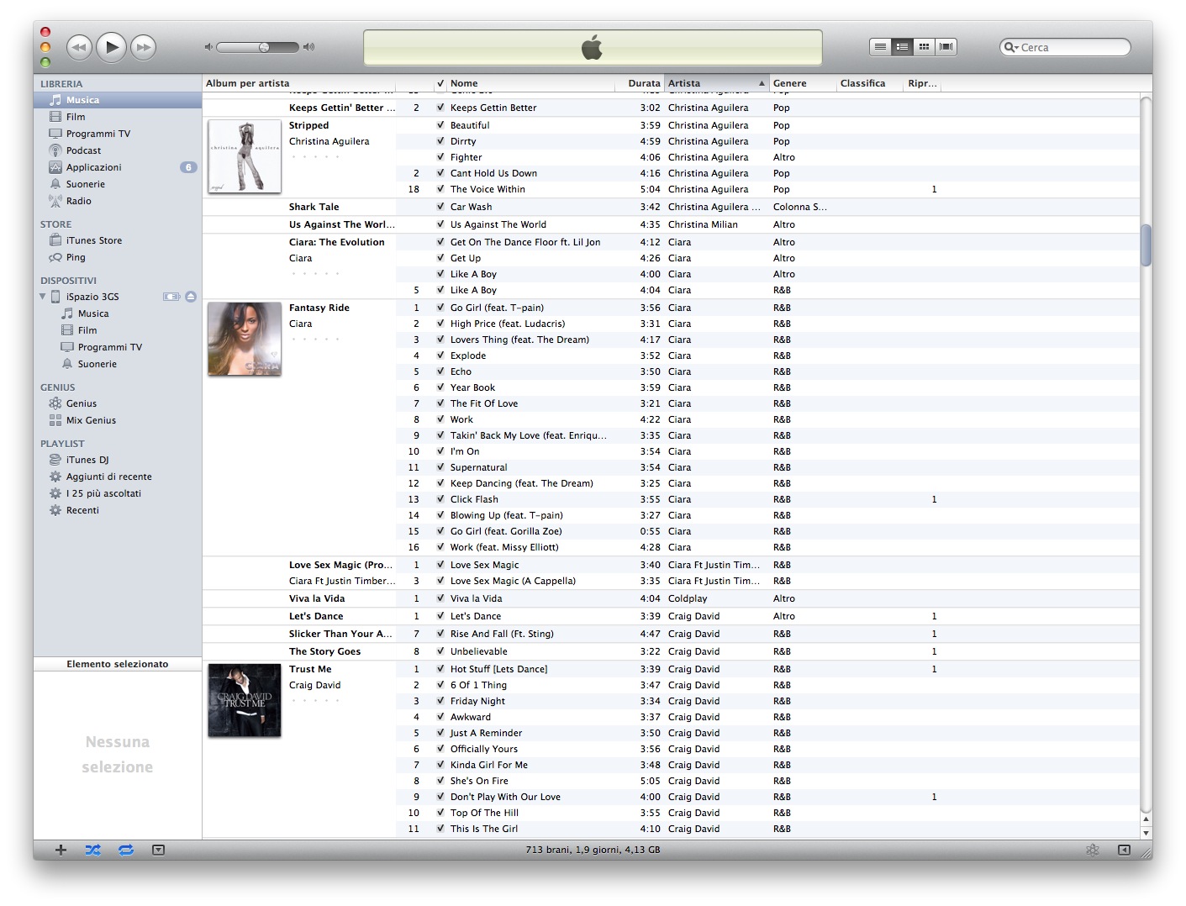Click the iSpazio 3GS battery icon

(171, 297)
